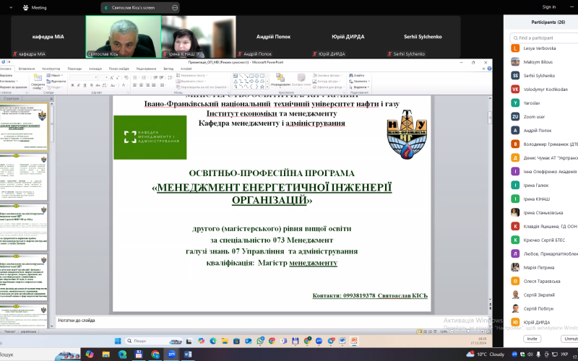Open Контур фігури shape outline dropdown
The image size is (578, 361).
(x=326, y=81)
